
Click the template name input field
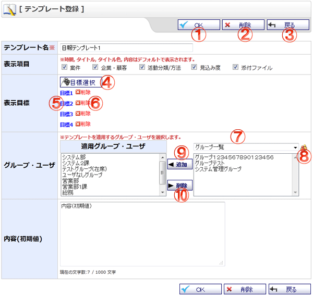126,48
